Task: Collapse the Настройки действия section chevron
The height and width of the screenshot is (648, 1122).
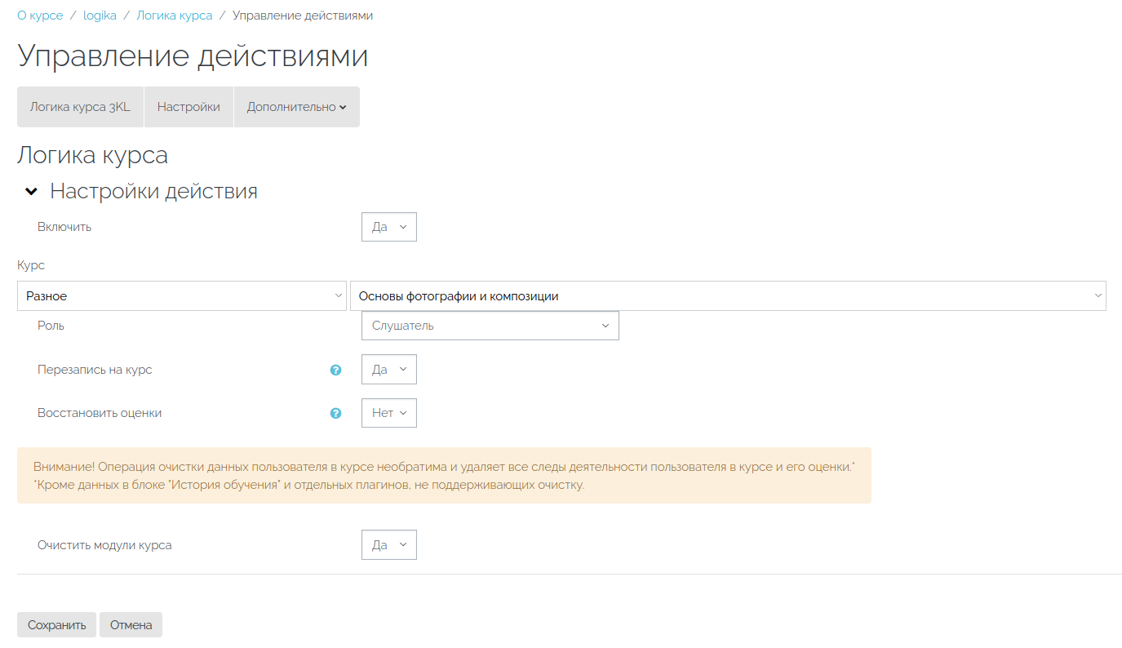Action: pyautogui.click(x=31, y=192)
